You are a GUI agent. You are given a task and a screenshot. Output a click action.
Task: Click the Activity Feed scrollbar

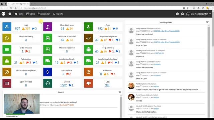tap(209, 71)
